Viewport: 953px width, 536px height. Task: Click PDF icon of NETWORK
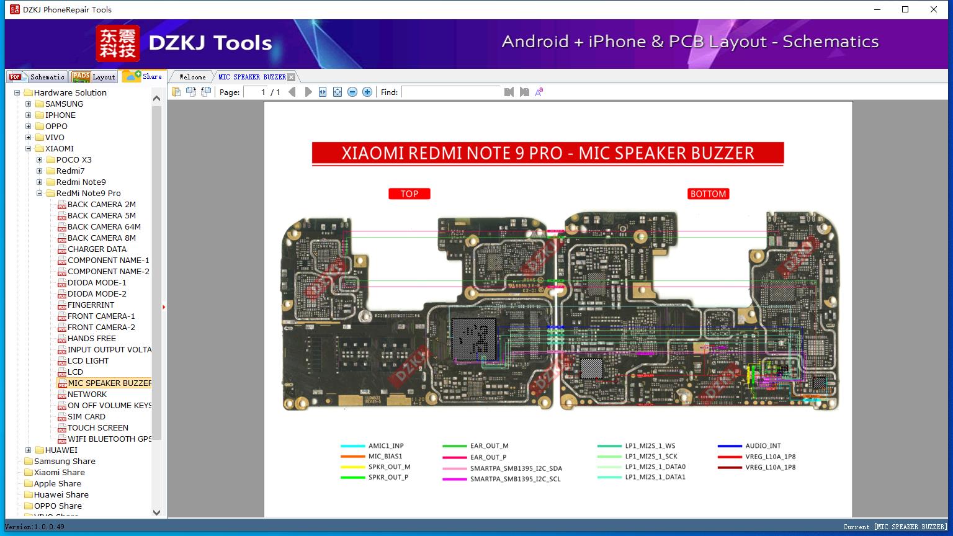tap(61, 395)
